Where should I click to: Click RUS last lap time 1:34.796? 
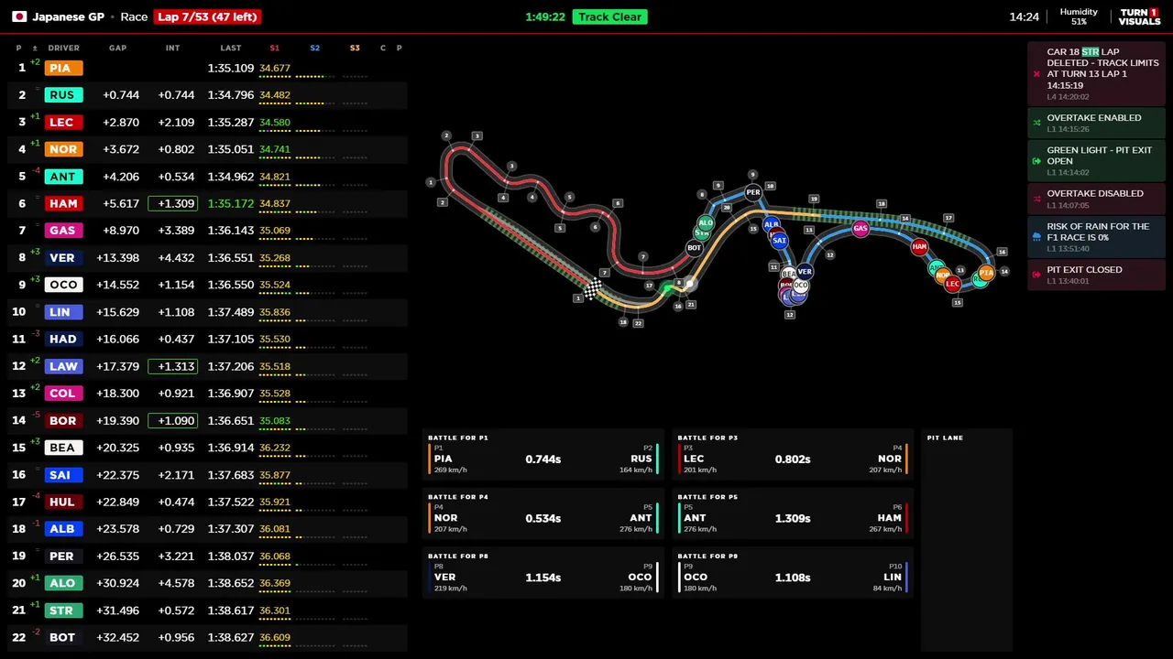231,95
